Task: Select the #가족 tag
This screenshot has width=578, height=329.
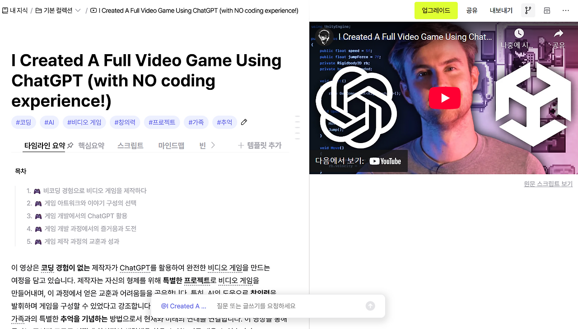Action: pyautogui.click(x=196, y=122)
